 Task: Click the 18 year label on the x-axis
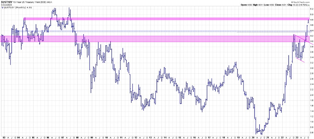(224, 137)
